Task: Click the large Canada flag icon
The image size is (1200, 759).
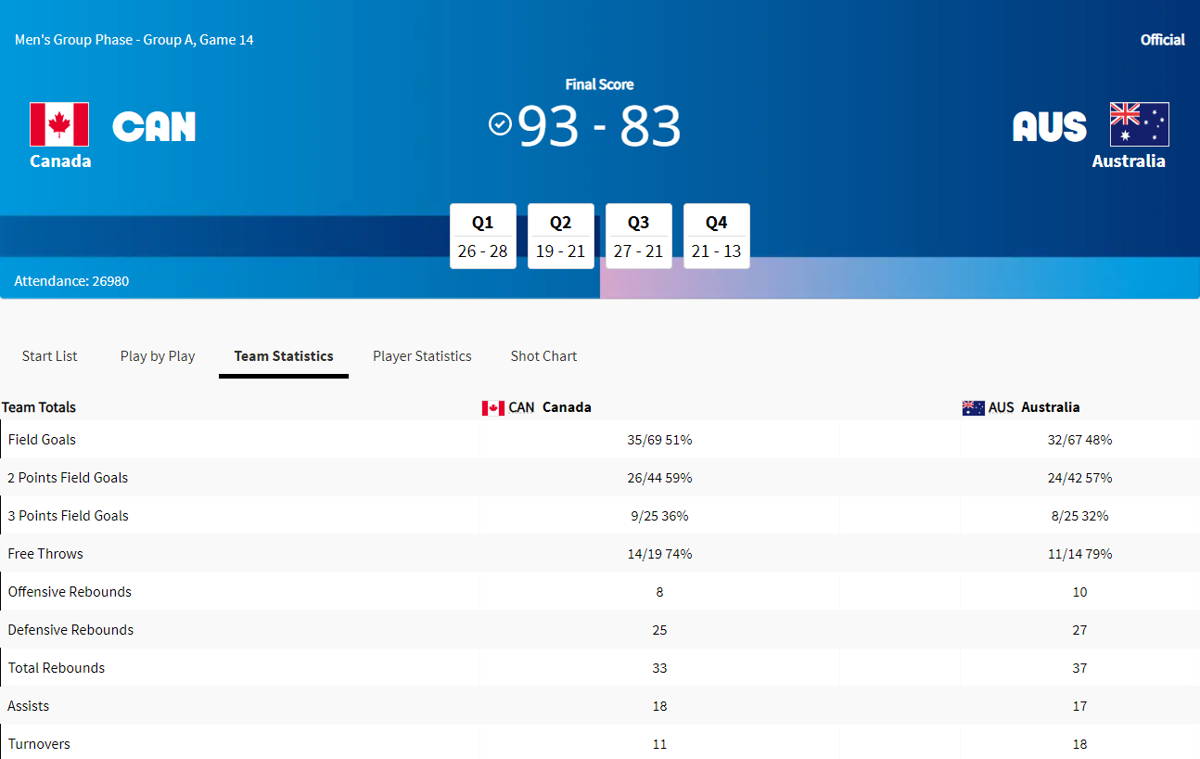Action: (59, 124)
